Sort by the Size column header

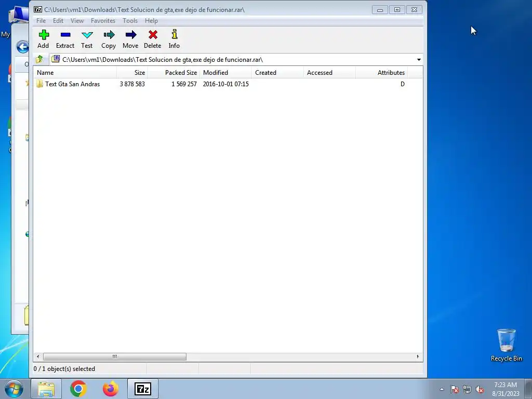click(132, 73)
